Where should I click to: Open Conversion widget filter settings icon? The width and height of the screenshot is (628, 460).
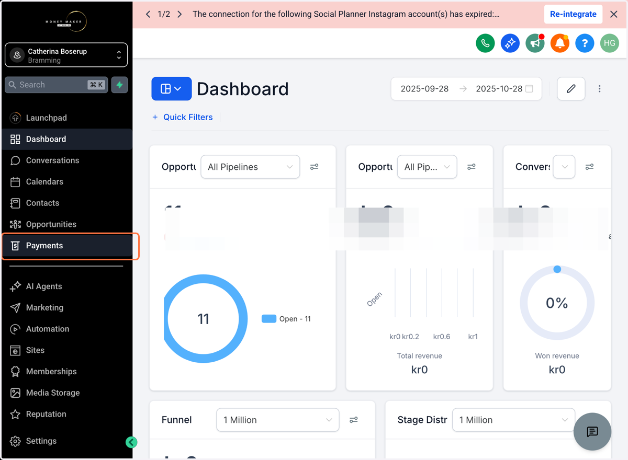[589, 167]
